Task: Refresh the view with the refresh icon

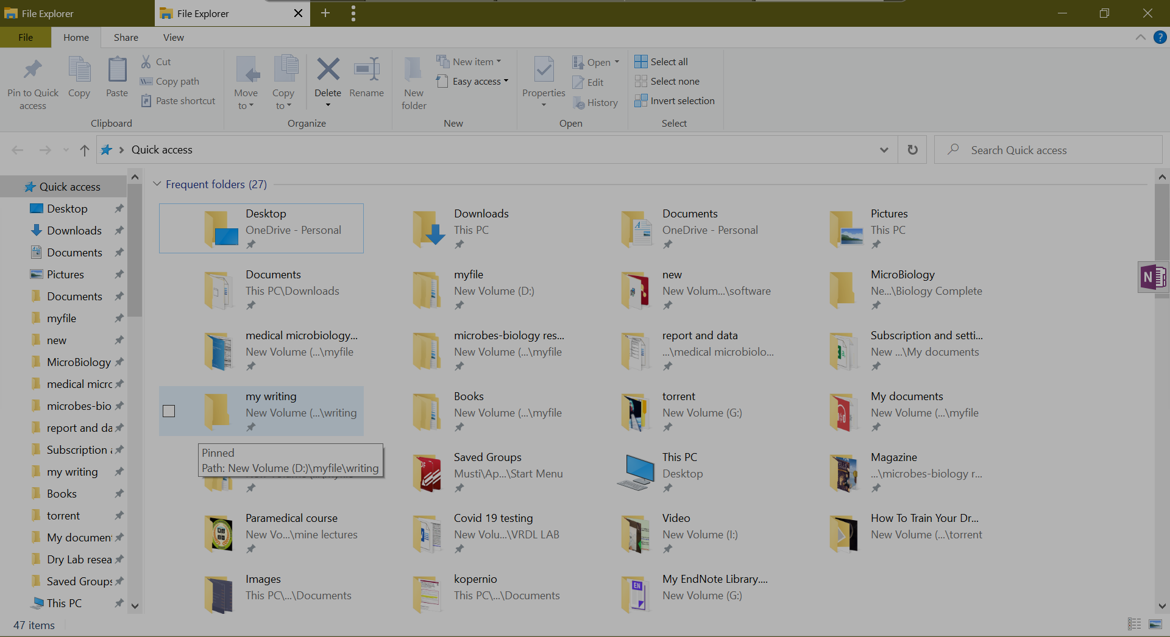Action: (912, 149)
